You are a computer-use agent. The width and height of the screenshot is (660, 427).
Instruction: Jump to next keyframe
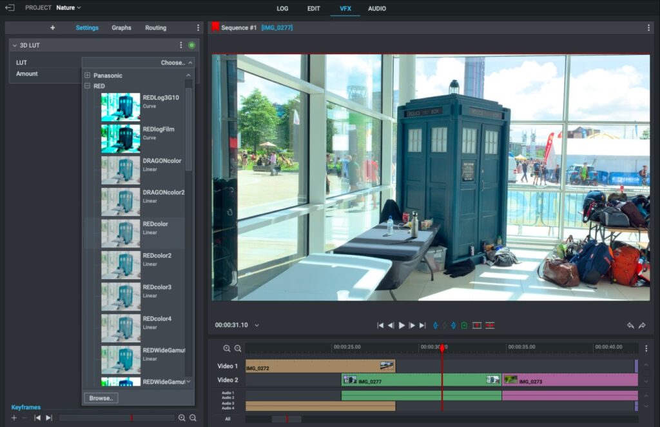48,418
